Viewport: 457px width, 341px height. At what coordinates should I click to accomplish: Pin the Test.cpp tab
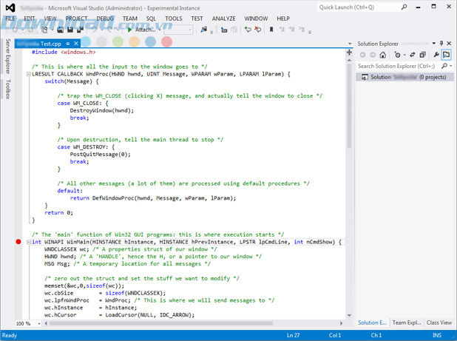[x=68, y=44]
